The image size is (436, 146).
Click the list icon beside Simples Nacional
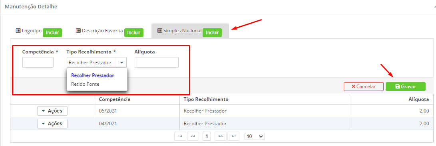[159, 31]
